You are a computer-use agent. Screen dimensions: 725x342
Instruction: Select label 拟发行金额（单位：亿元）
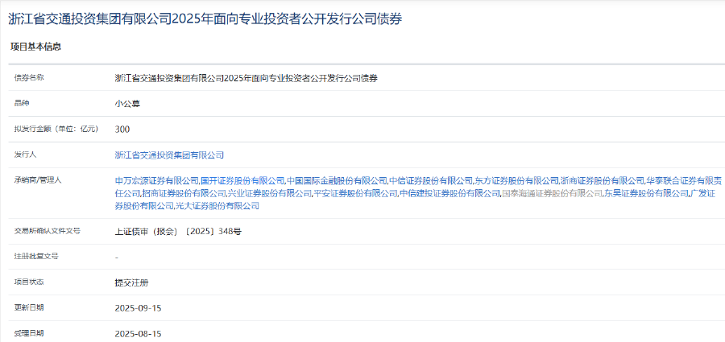coord(56,129)
